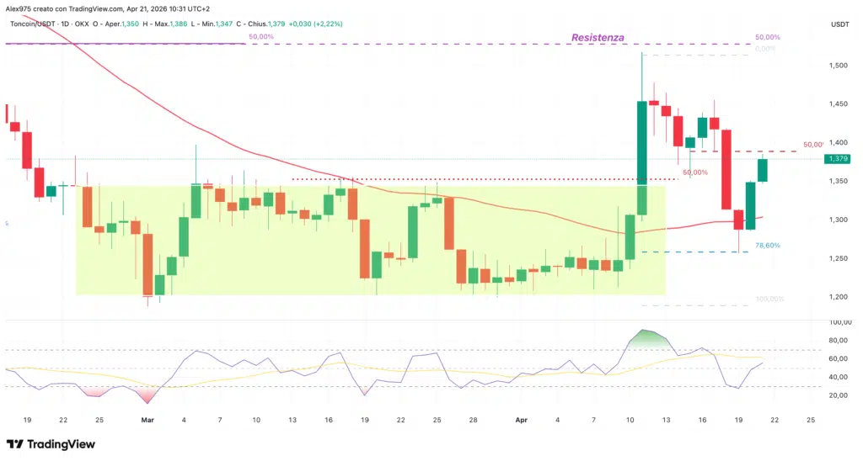The height and width of the screenshot is (461, 863).
Task: Click the grey 100,00% Fibonacci label
Action: point(769,299)
